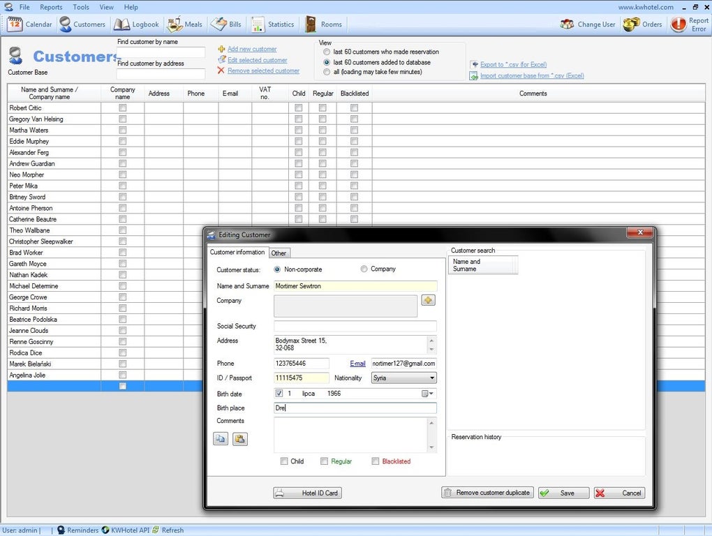
Task: Click the yellow plus add company button
Action: point(428,300)
